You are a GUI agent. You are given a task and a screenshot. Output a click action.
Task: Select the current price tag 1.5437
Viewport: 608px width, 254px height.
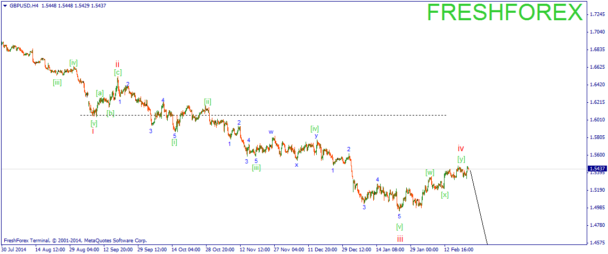(596, 169)
